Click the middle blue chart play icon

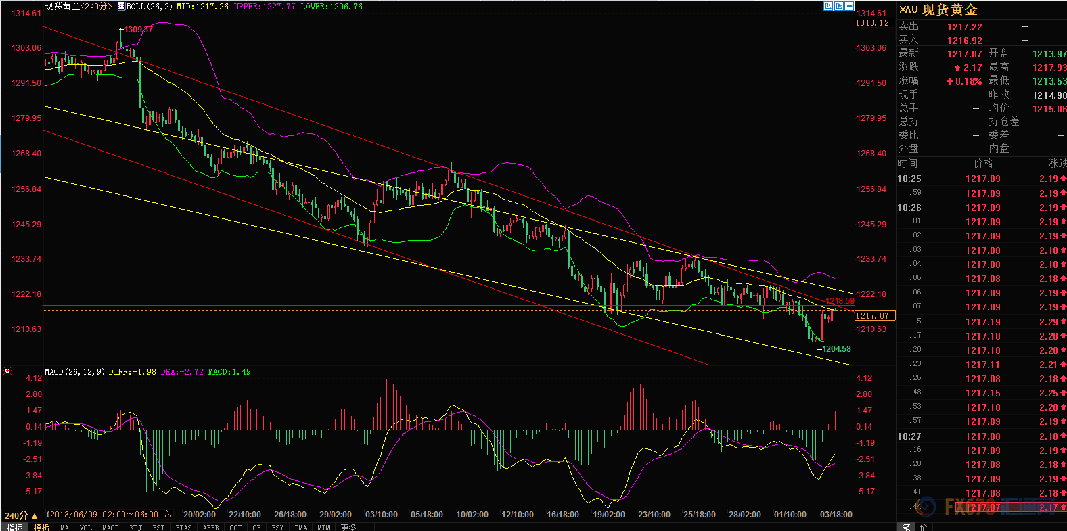click(839, 6)
